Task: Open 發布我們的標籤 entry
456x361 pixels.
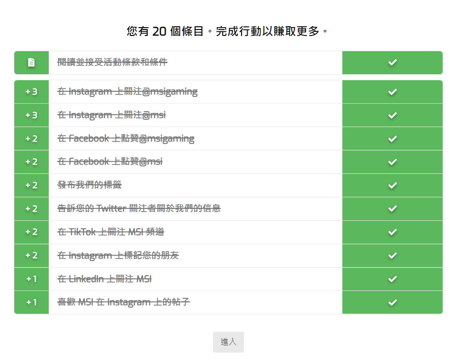Action: pyautogui.click(x=89, y=185)
